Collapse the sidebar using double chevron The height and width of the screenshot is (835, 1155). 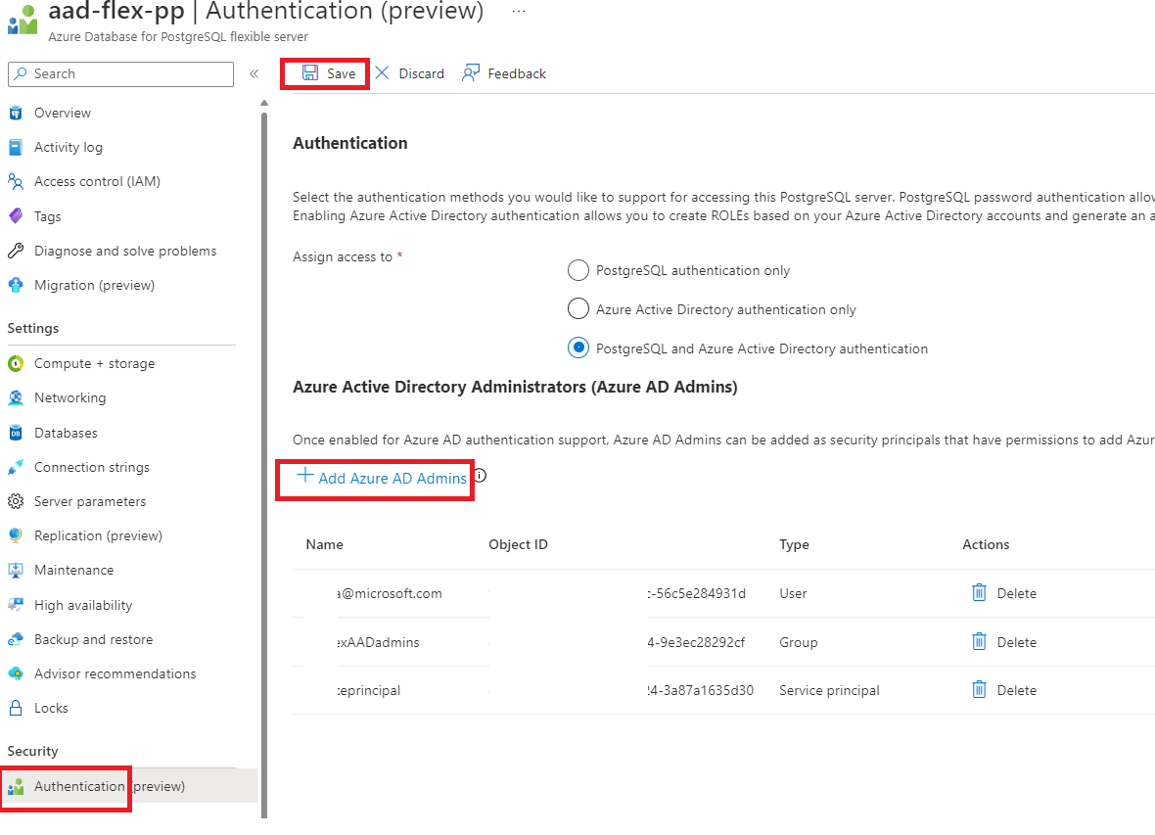pyautogui.click(x=254, y=73)
